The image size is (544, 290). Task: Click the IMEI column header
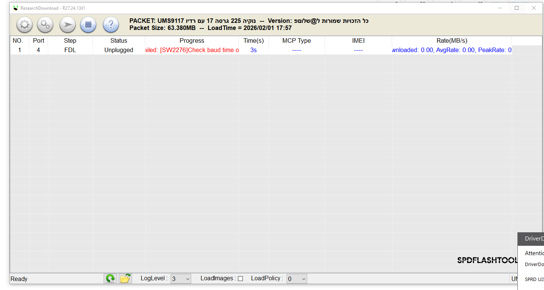[x=358, y=40]
